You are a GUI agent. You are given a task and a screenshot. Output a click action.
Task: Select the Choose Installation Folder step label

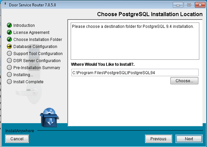pyautogui.click(x=38, y=39)
